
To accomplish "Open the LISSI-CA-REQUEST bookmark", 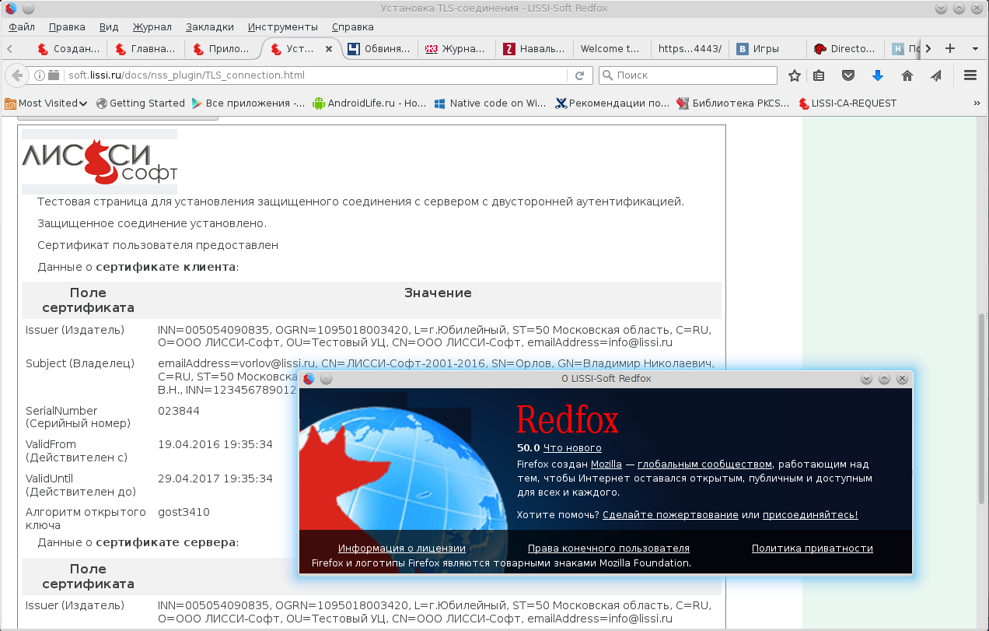I will [x=847, y=103].
